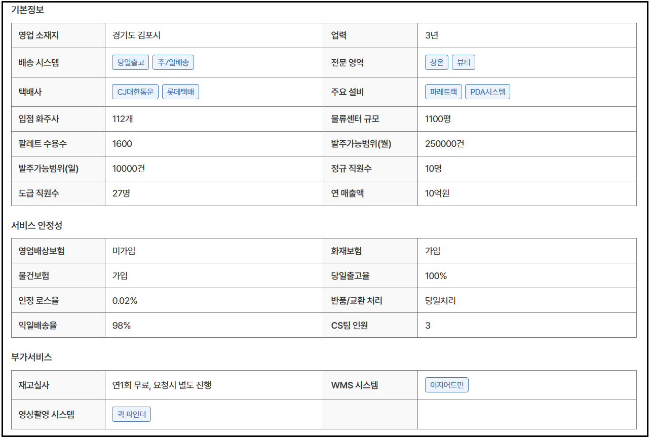
Task: Click the 10억원 value
Action: tap(437, 193)
